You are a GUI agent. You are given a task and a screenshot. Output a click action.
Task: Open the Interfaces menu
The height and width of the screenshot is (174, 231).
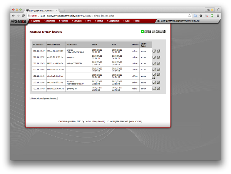tap(49, 21)
